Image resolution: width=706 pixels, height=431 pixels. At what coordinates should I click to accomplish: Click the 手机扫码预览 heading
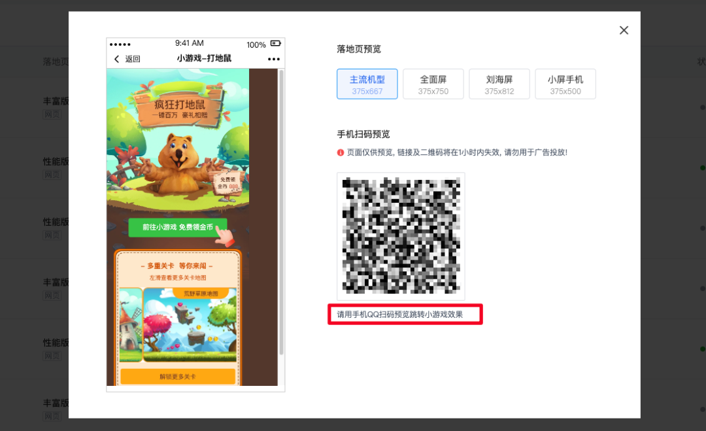pos(363,134)
